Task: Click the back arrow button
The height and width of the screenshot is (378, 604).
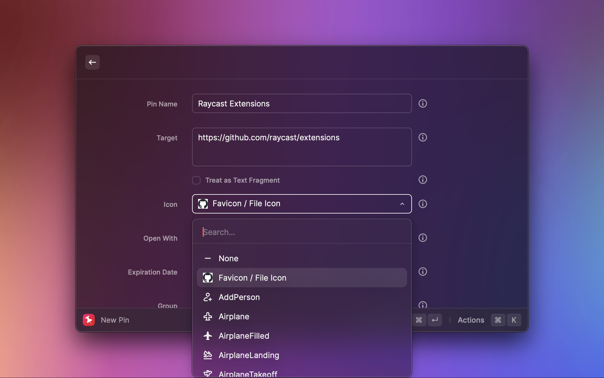Action: tap(92, 62)
